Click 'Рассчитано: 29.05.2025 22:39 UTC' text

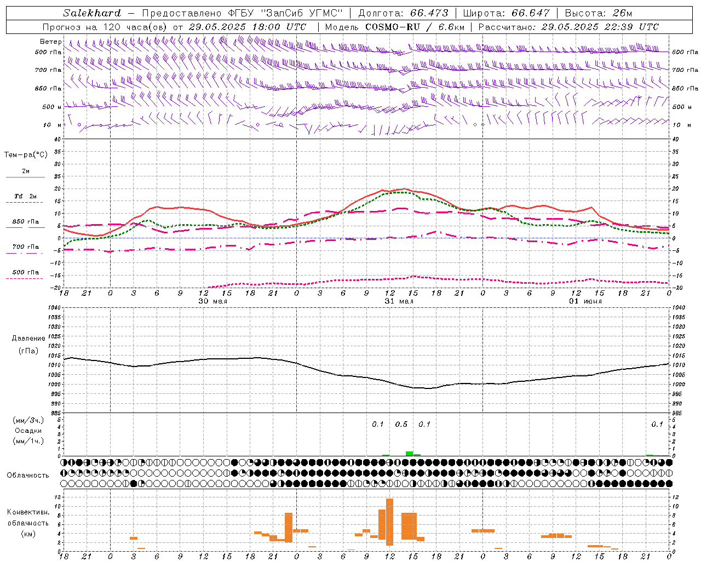coord(568,27)
